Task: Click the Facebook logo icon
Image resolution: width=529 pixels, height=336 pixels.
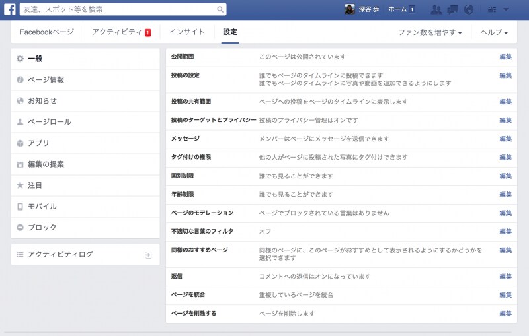Action: tap(9, 9)
